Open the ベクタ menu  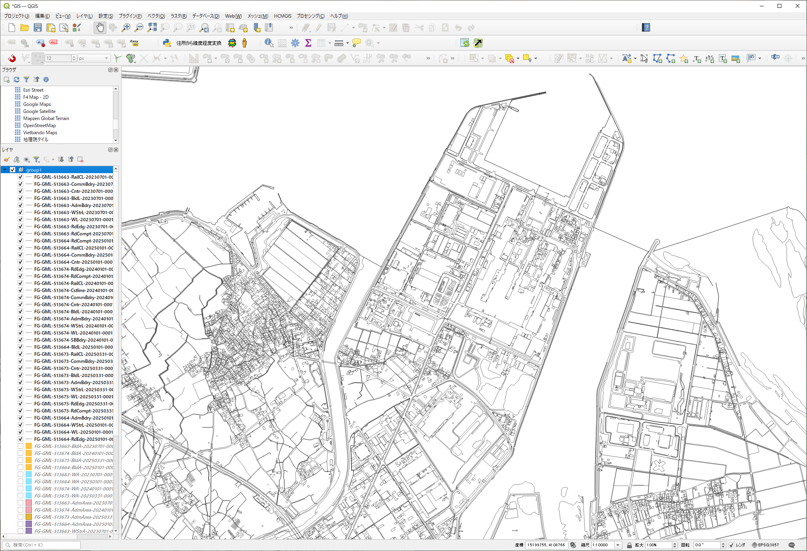coord(156,16)
